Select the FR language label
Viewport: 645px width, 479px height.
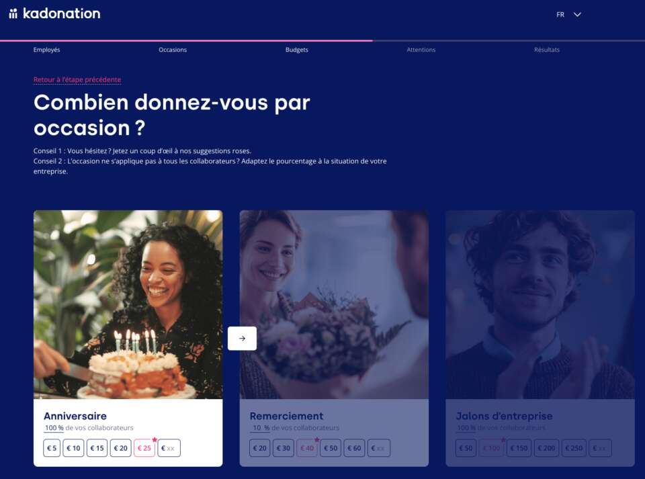coord(560,15)
